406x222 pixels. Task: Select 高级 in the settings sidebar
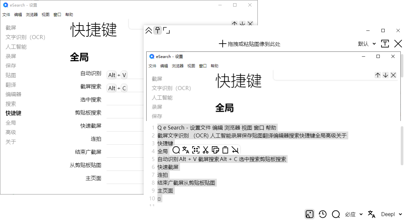(11, 132)
